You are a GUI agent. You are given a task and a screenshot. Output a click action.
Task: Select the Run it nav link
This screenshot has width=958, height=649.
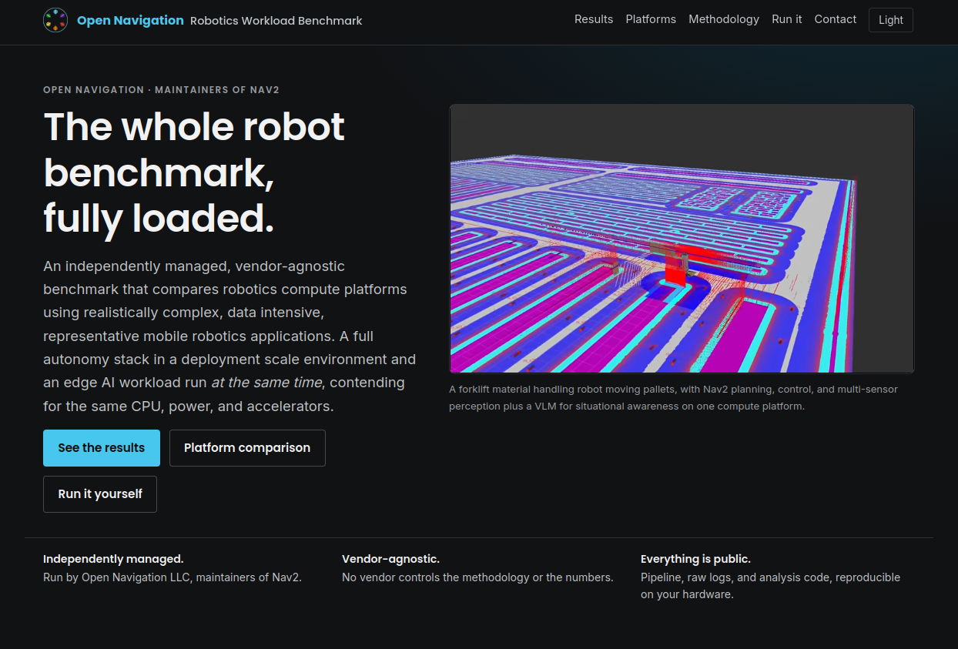pos(787,19)
